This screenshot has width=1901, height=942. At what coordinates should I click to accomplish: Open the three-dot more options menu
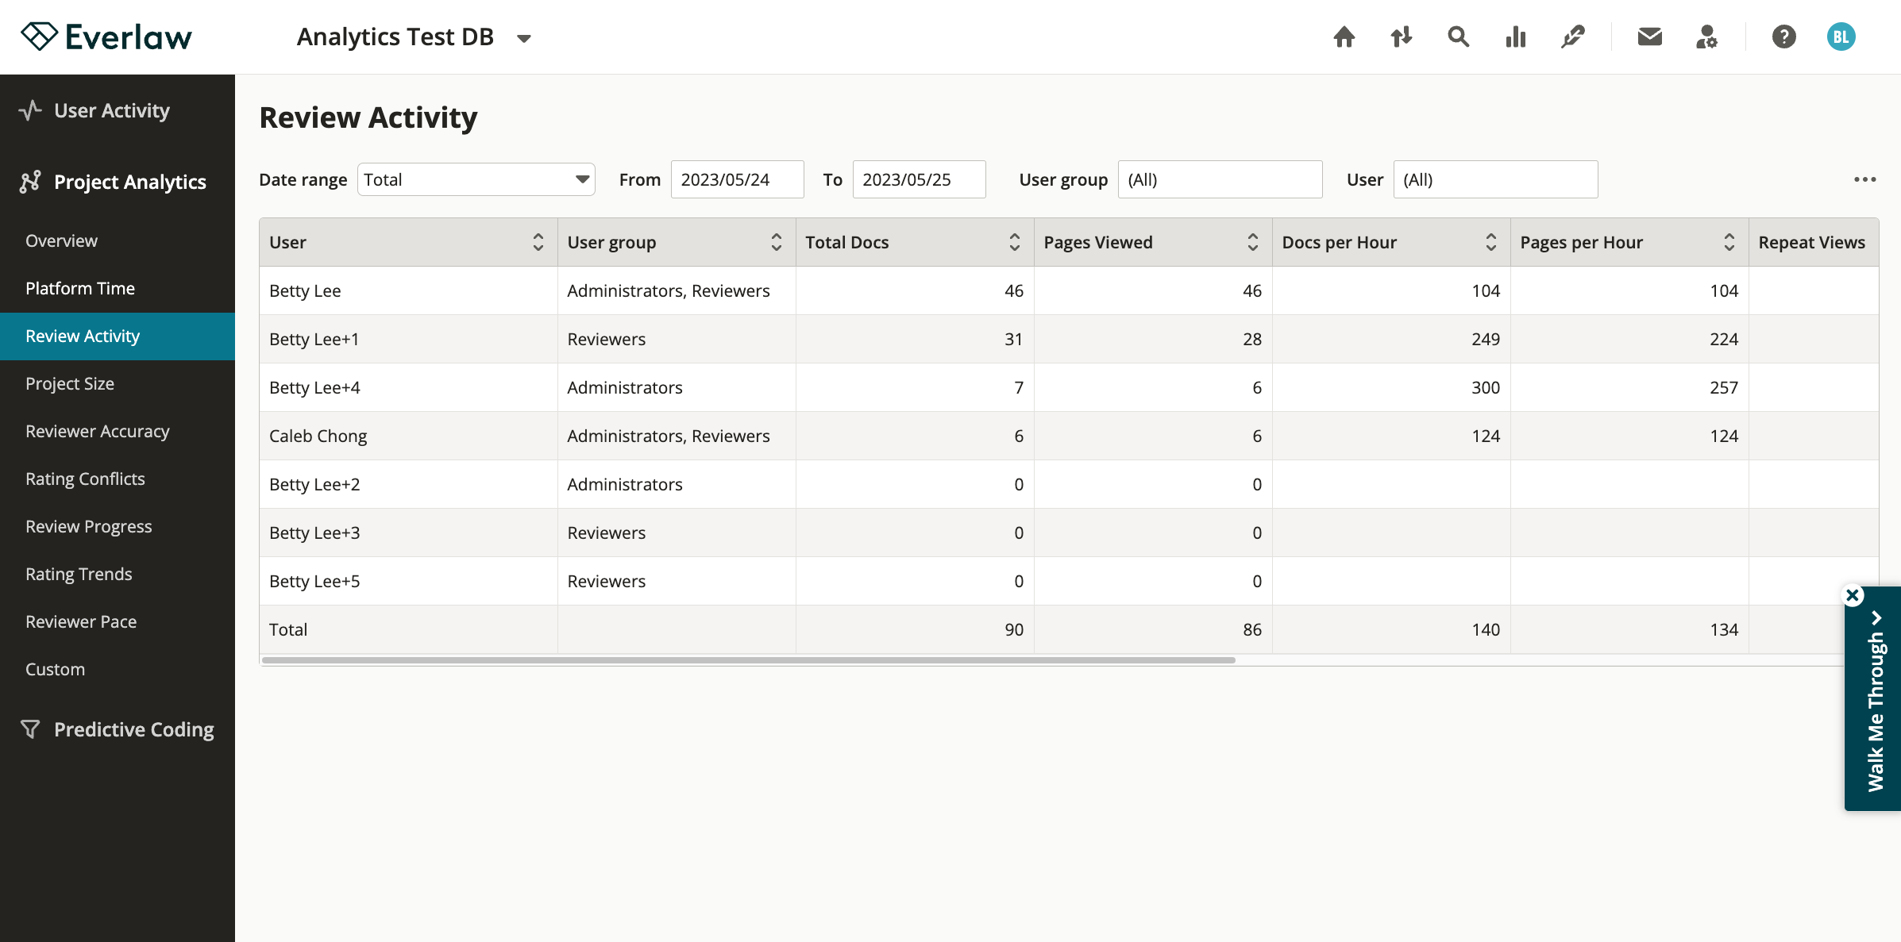[x=1864, y=179]
